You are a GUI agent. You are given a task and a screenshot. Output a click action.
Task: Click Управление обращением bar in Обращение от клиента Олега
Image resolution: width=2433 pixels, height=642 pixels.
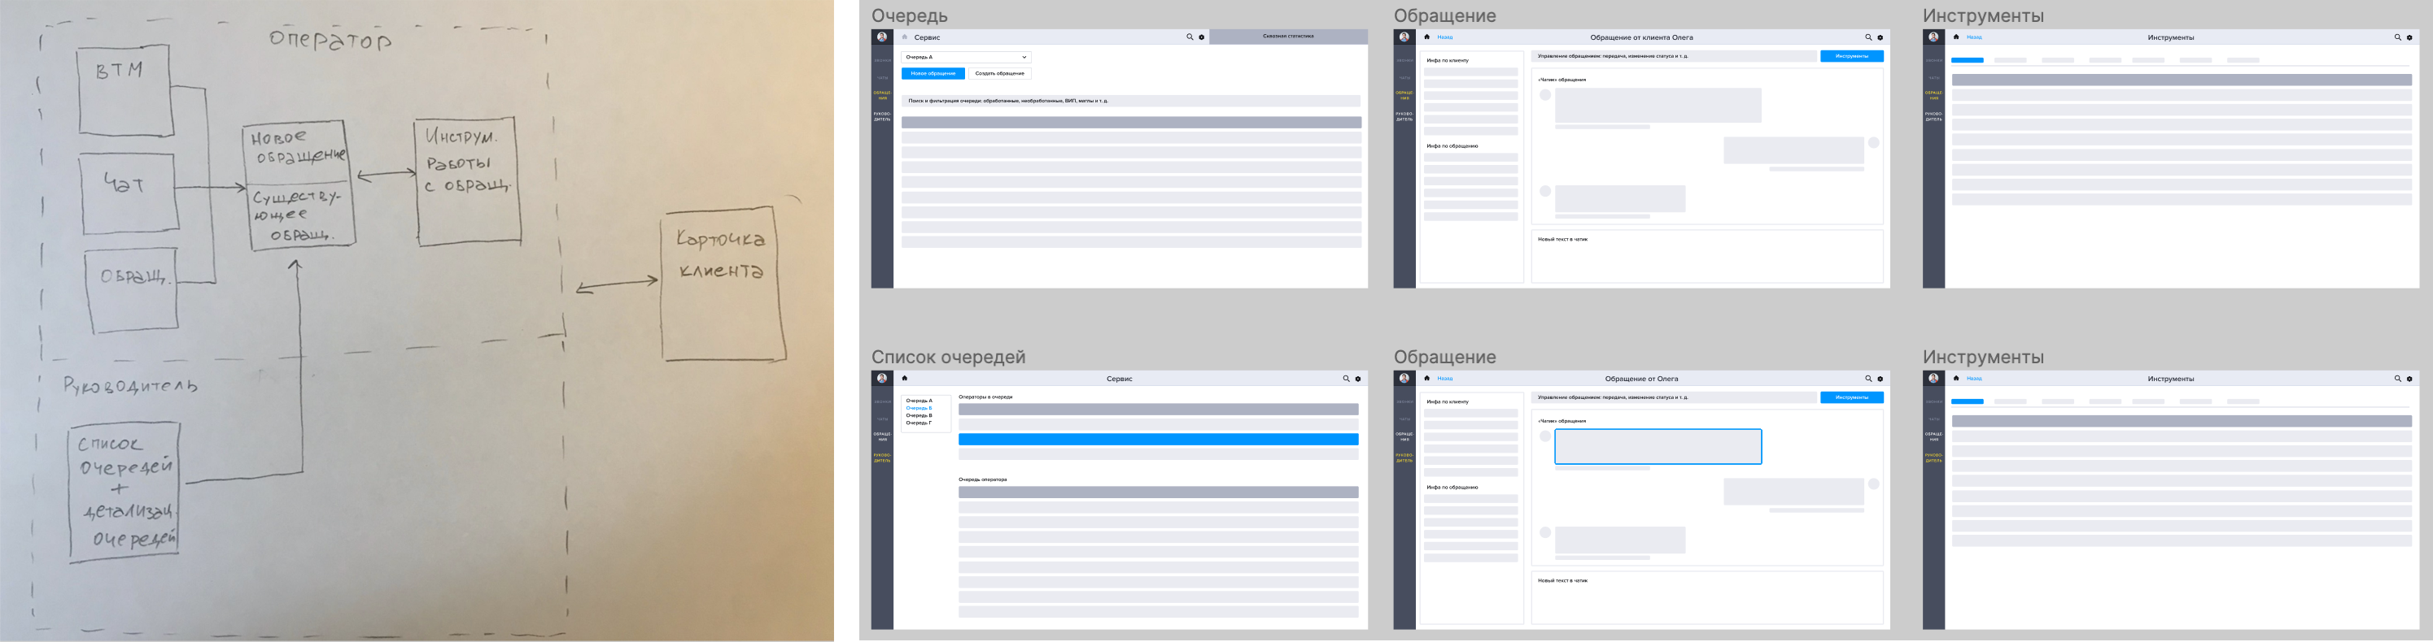(1673, 55)
